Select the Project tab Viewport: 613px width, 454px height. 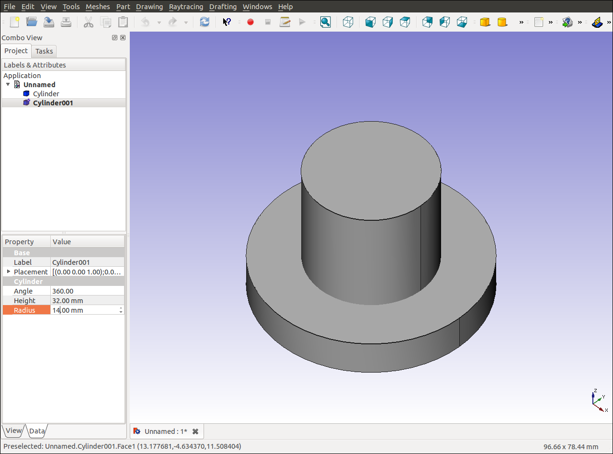[x=16, y=51]
